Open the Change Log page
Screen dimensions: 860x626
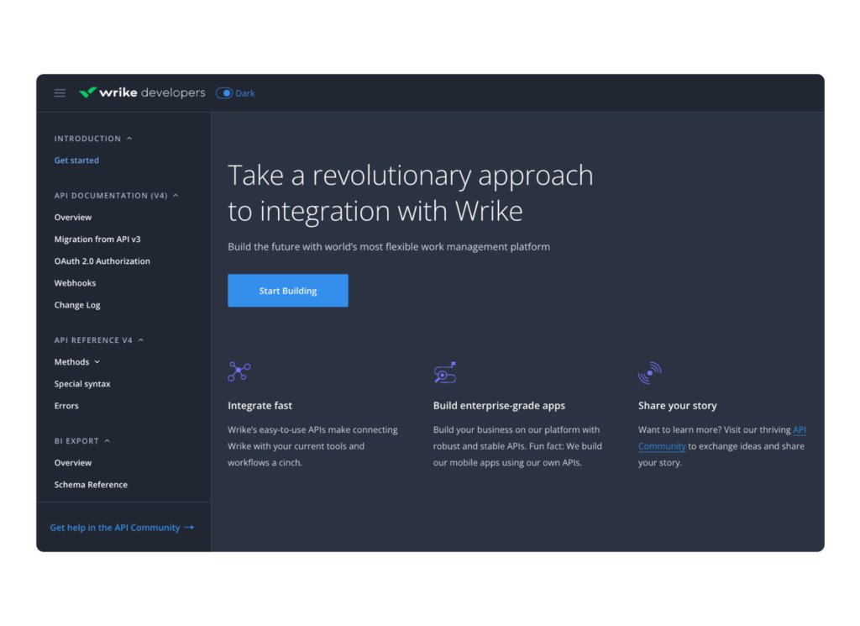pos(77,305)
